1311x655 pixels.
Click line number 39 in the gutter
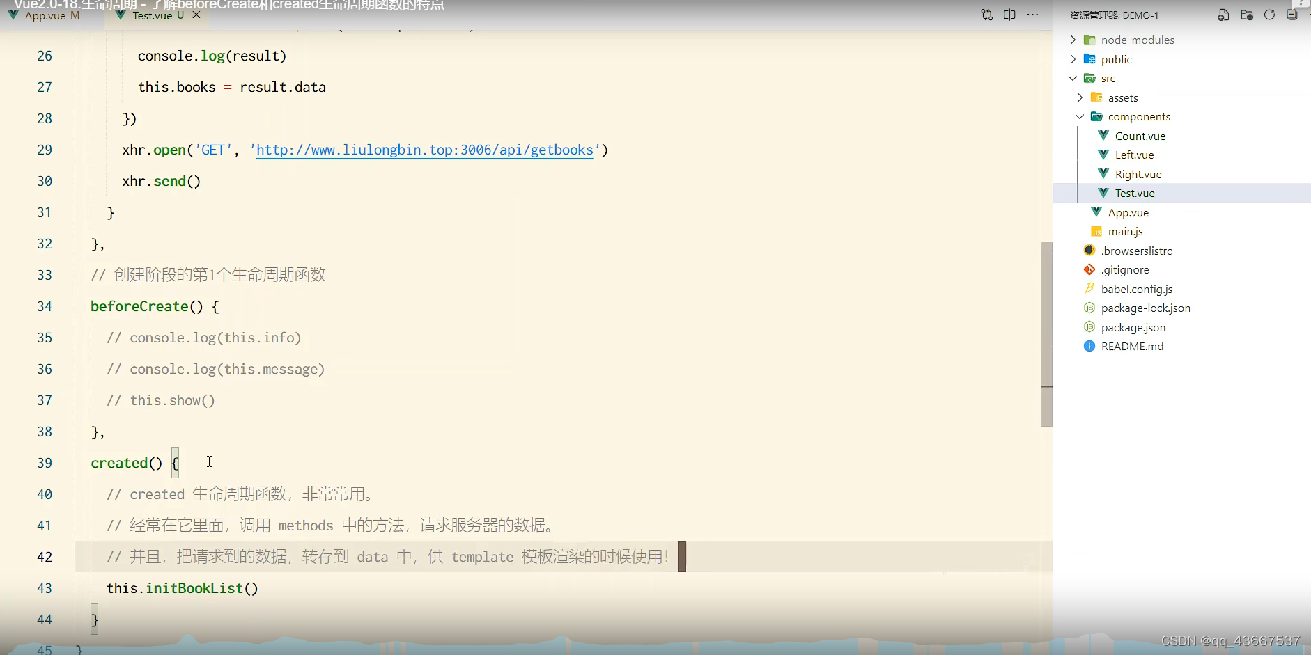[x=45, y=463]
